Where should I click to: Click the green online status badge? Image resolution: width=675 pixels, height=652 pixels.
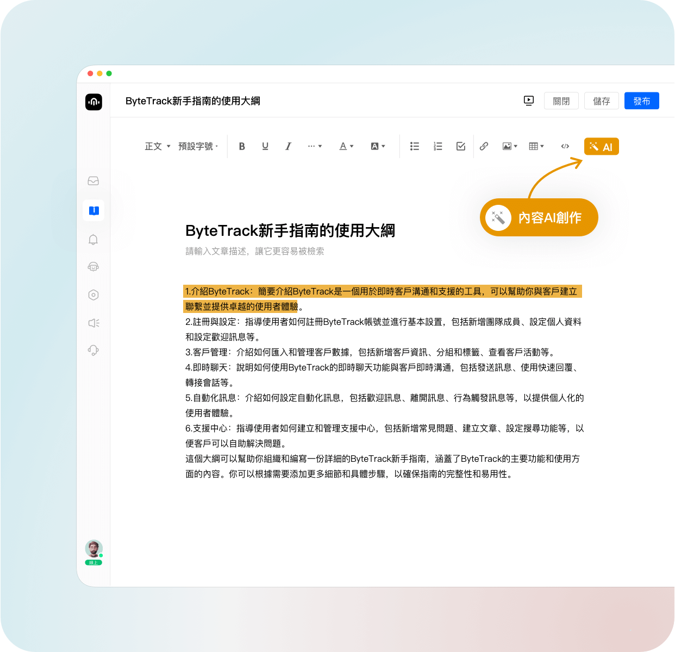click(93, 562)
